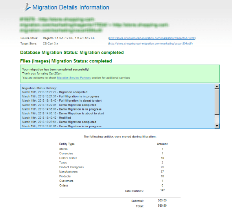Click the 'Target Store:' label

(28, 44)
